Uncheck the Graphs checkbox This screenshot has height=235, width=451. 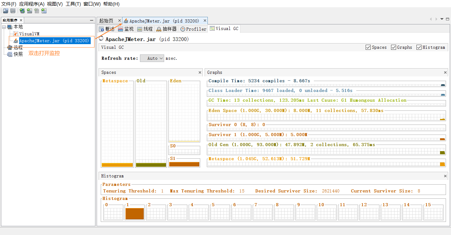pos(393,47)
